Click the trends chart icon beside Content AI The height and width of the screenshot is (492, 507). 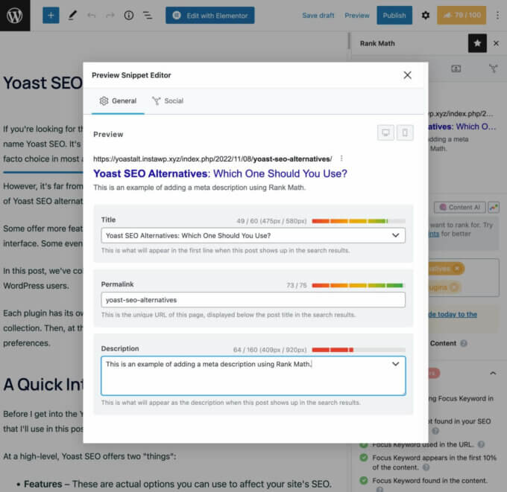(x=494, y=207)
